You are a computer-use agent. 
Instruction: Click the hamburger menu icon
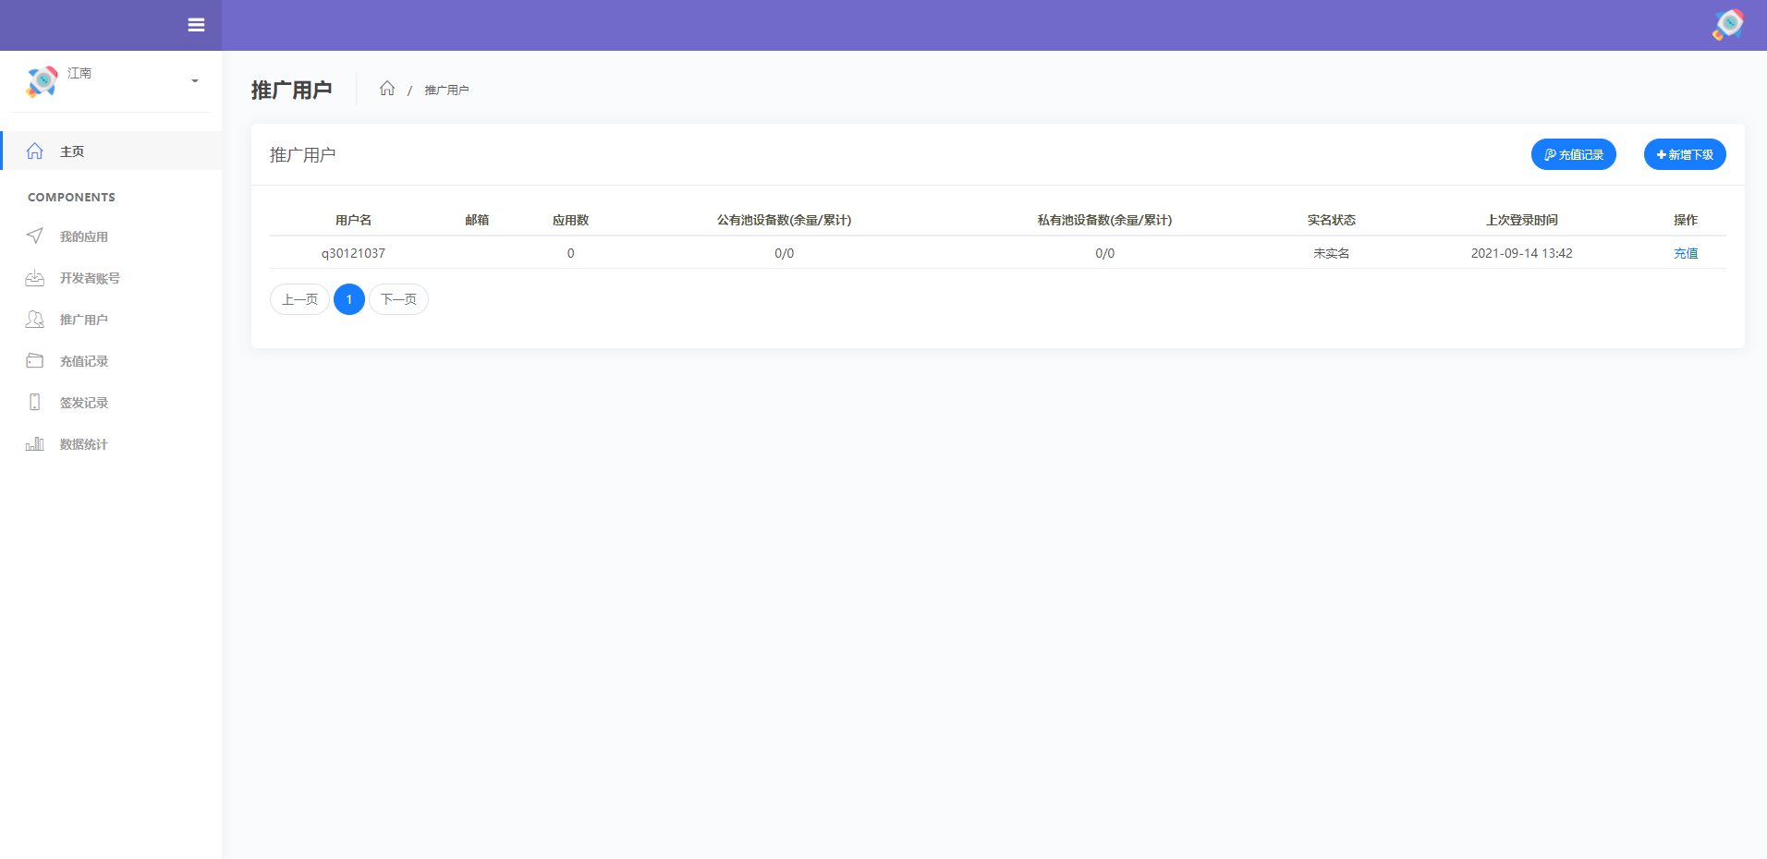click(x=196, y=25)
